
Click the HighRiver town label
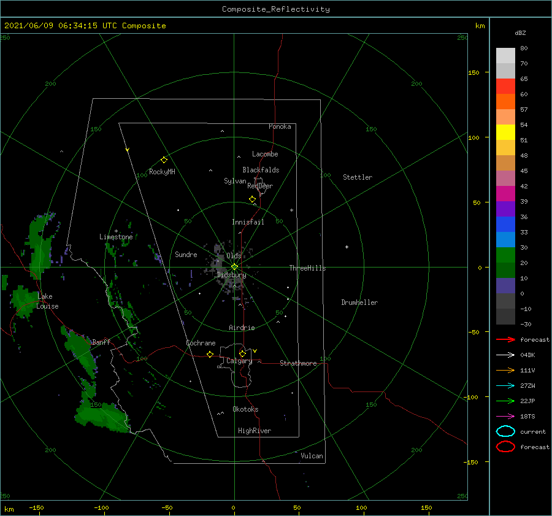(255, 431)
